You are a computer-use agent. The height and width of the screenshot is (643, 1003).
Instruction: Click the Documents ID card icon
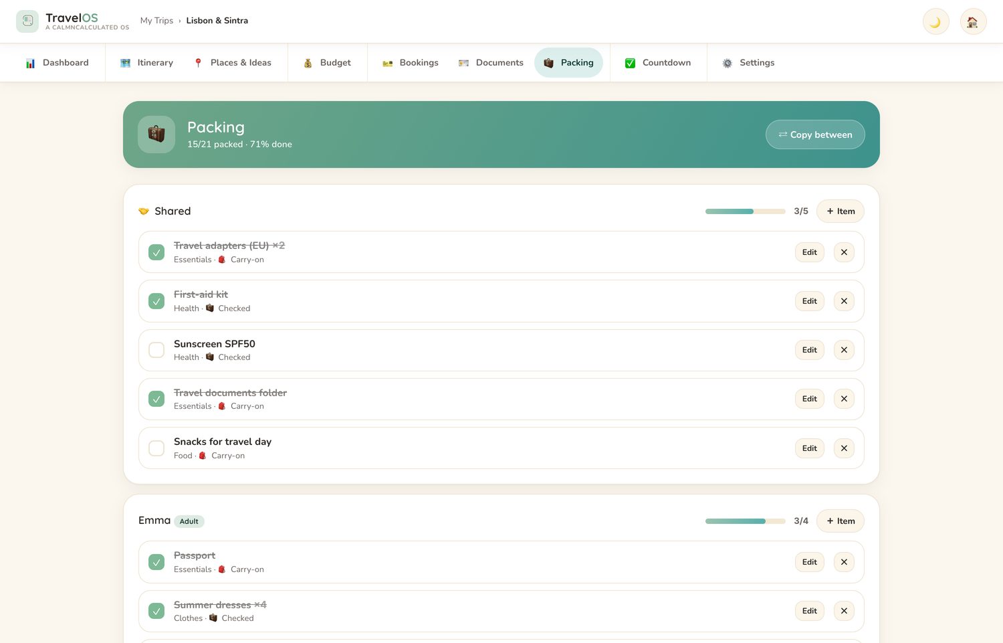[x=463, y=63]
